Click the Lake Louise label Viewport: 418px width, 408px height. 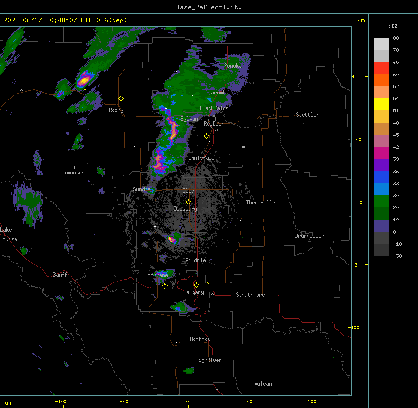click(8, 235)
